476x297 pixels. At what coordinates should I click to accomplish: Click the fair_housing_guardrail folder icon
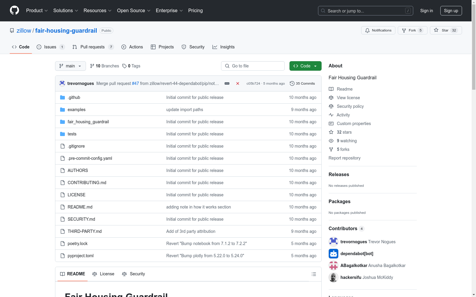tap(62, 122)
